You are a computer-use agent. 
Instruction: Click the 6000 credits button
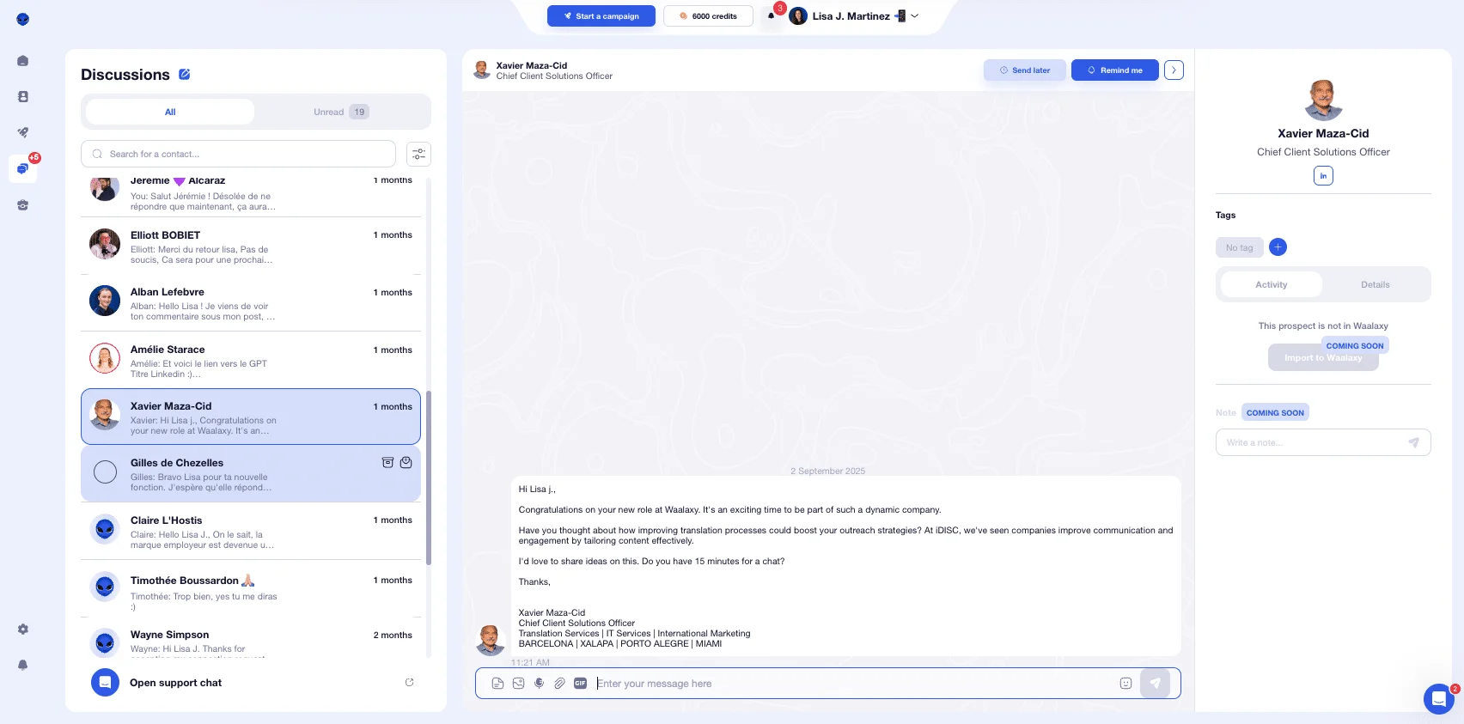708,16
